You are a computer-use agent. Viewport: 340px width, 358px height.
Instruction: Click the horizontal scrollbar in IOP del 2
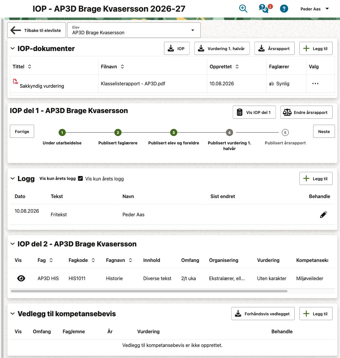point(149,291)
